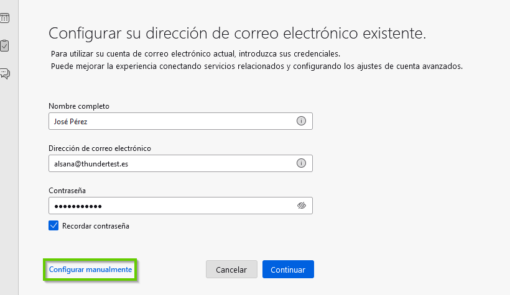Click the Cancelar button
510x295 pixels.
(x=231, y=270)
